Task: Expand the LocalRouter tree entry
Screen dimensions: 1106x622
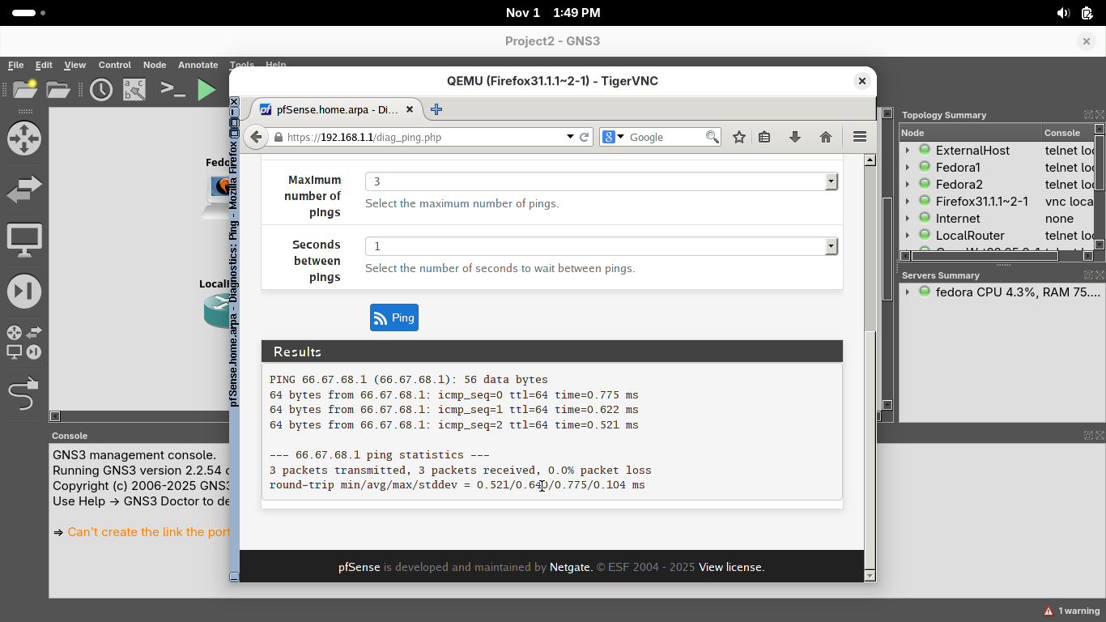Action: coord(908,236)
